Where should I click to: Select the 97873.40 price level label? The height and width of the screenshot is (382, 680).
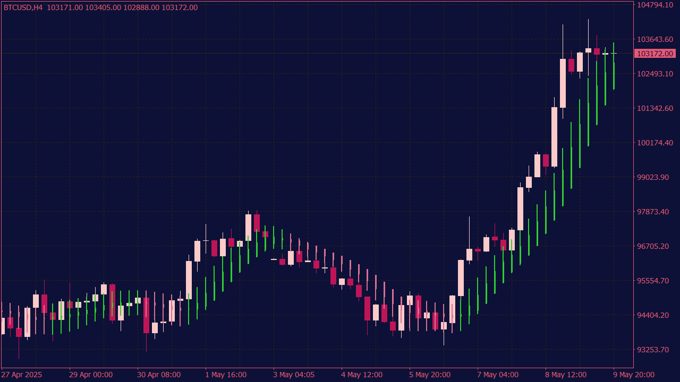coord(655,212)
